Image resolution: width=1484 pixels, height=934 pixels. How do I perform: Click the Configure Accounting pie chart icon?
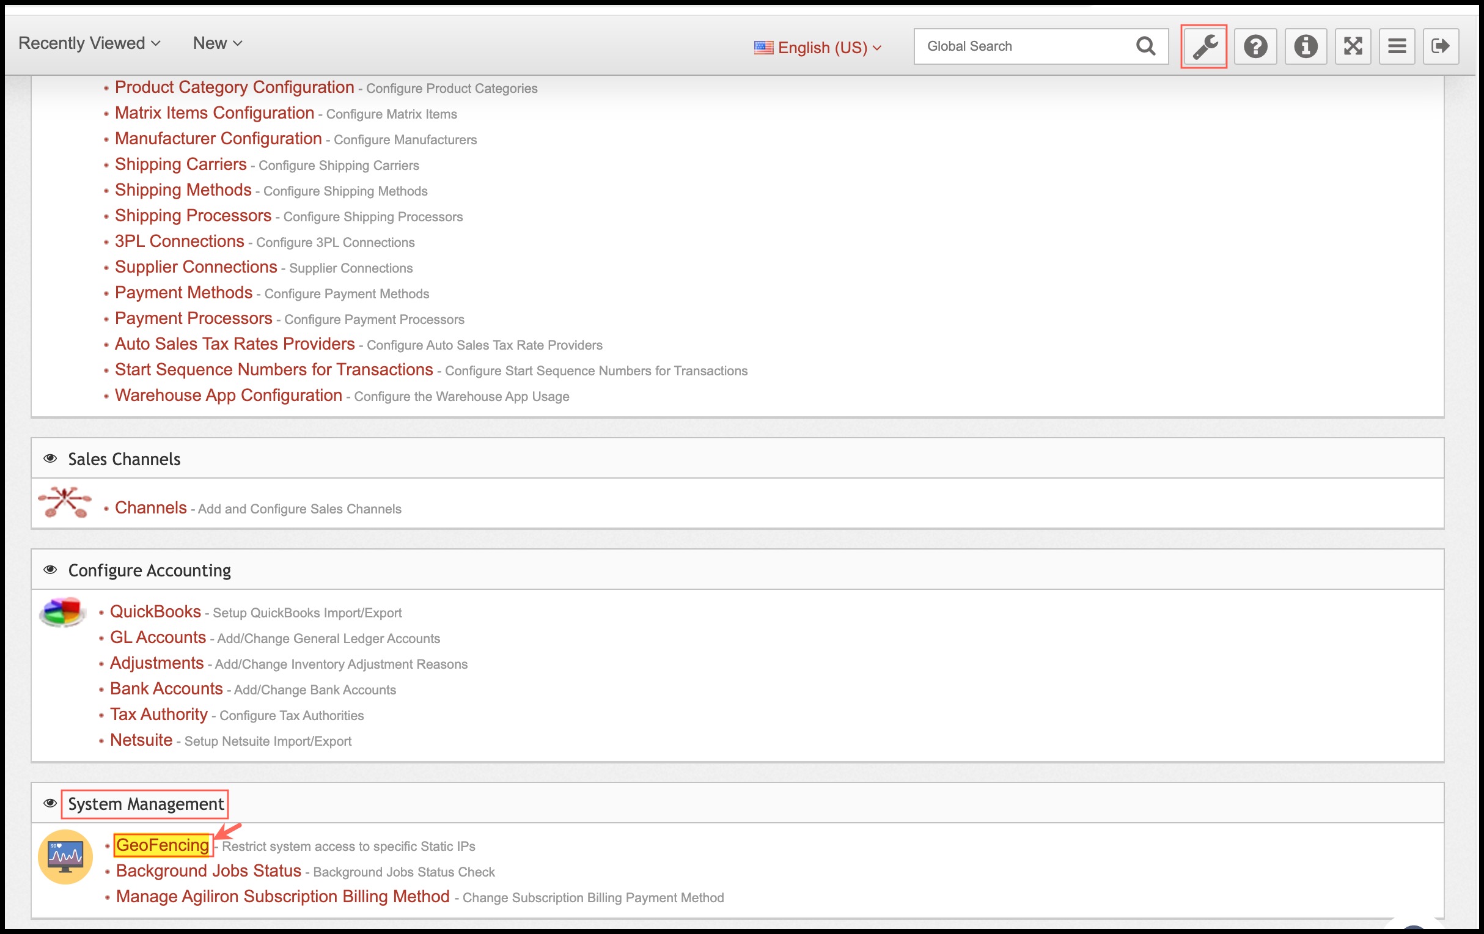[62, 612]
